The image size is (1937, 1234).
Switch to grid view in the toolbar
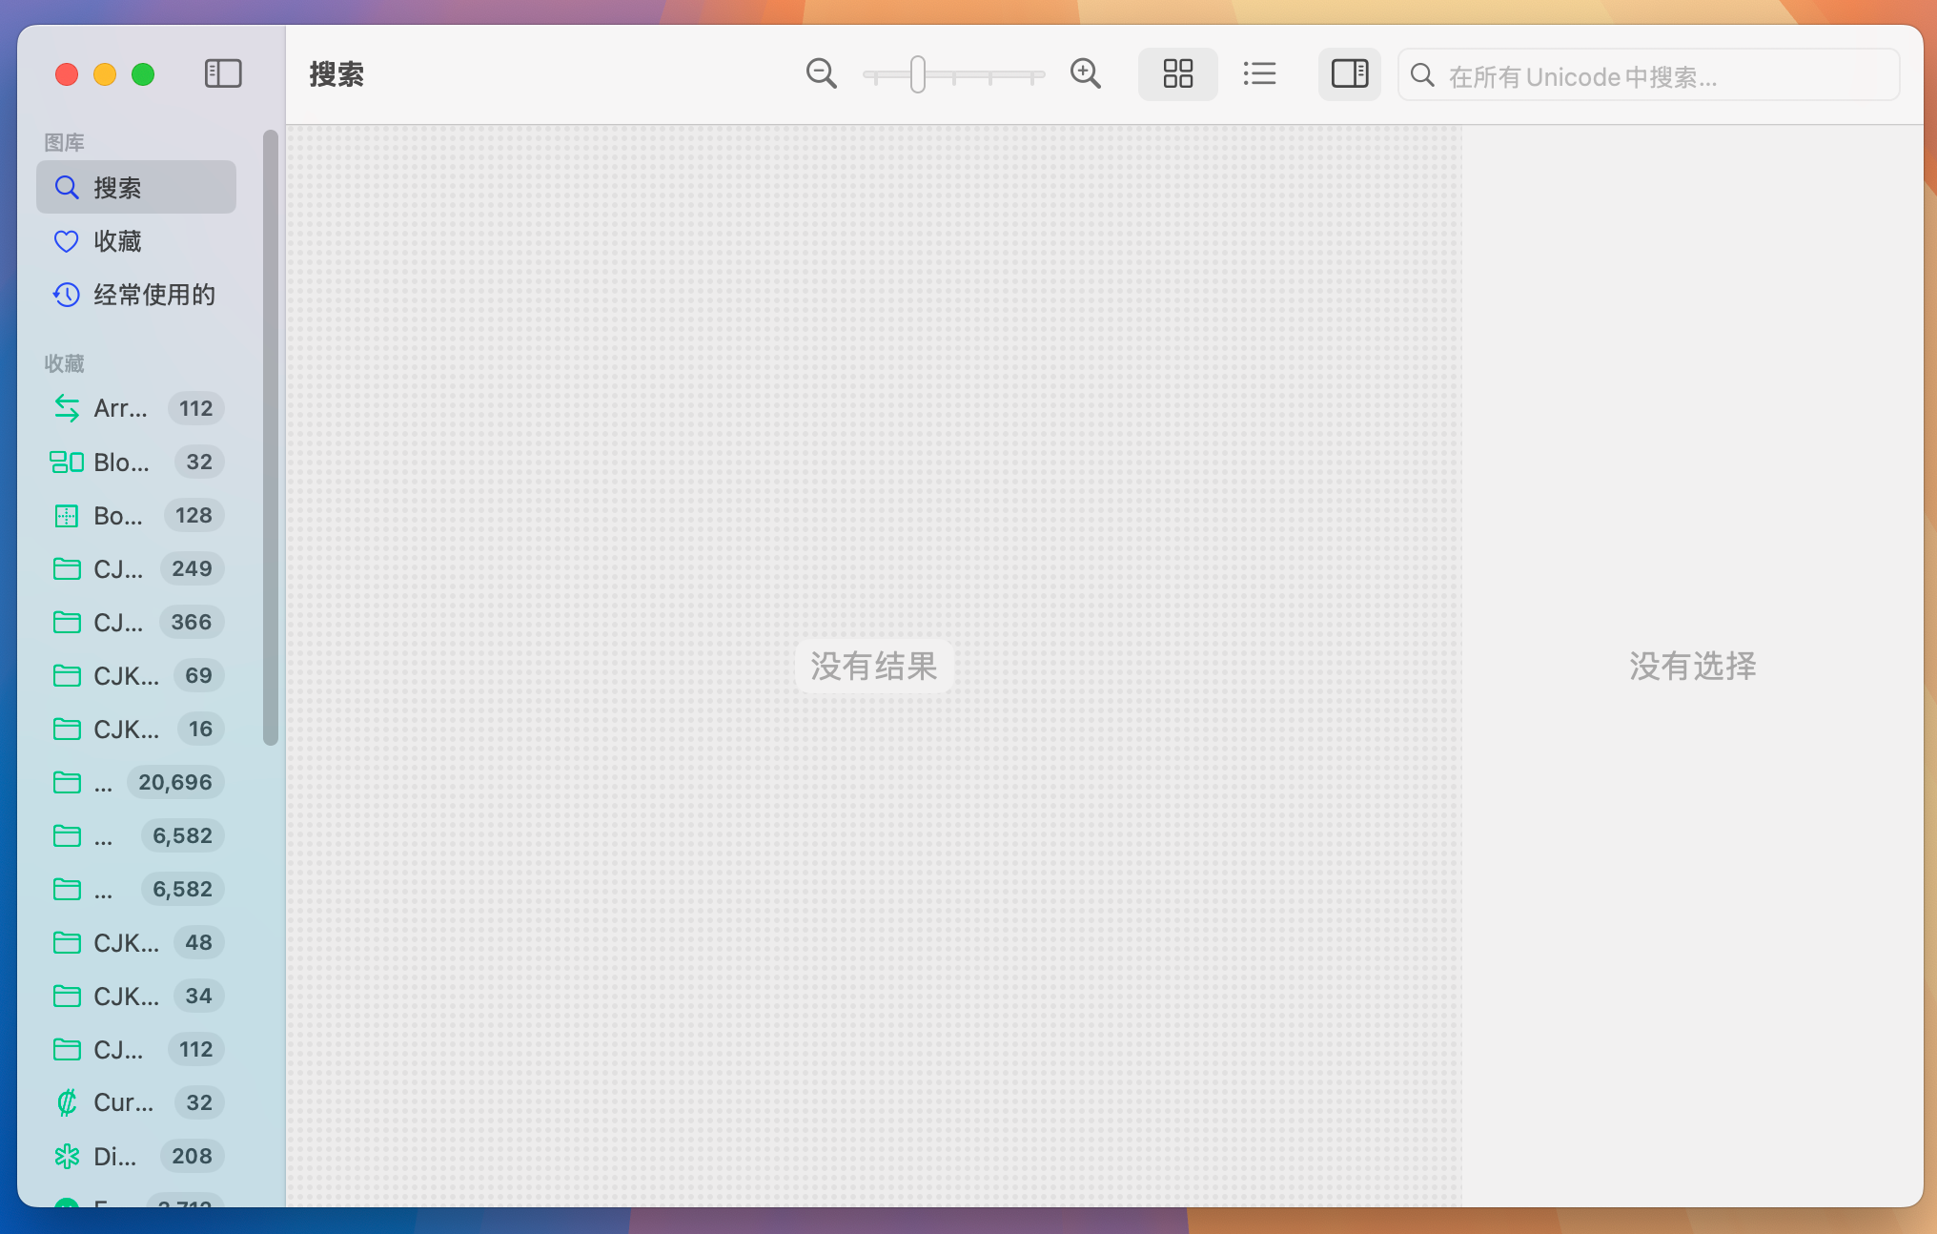click(1177, 73)
